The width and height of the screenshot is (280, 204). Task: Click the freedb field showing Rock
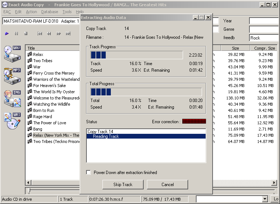264,38
